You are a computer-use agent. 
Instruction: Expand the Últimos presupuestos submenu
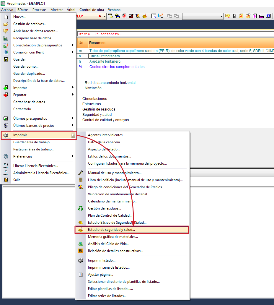click(x=73, y=119)
